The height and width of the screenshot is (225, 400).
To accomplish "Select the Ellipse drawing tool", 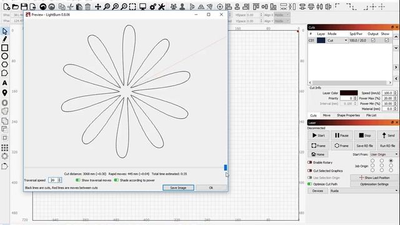I will 4,56.
